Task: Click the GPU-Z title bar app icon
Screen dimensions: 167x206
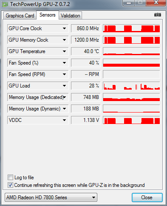Action: (x=5, y=5)
